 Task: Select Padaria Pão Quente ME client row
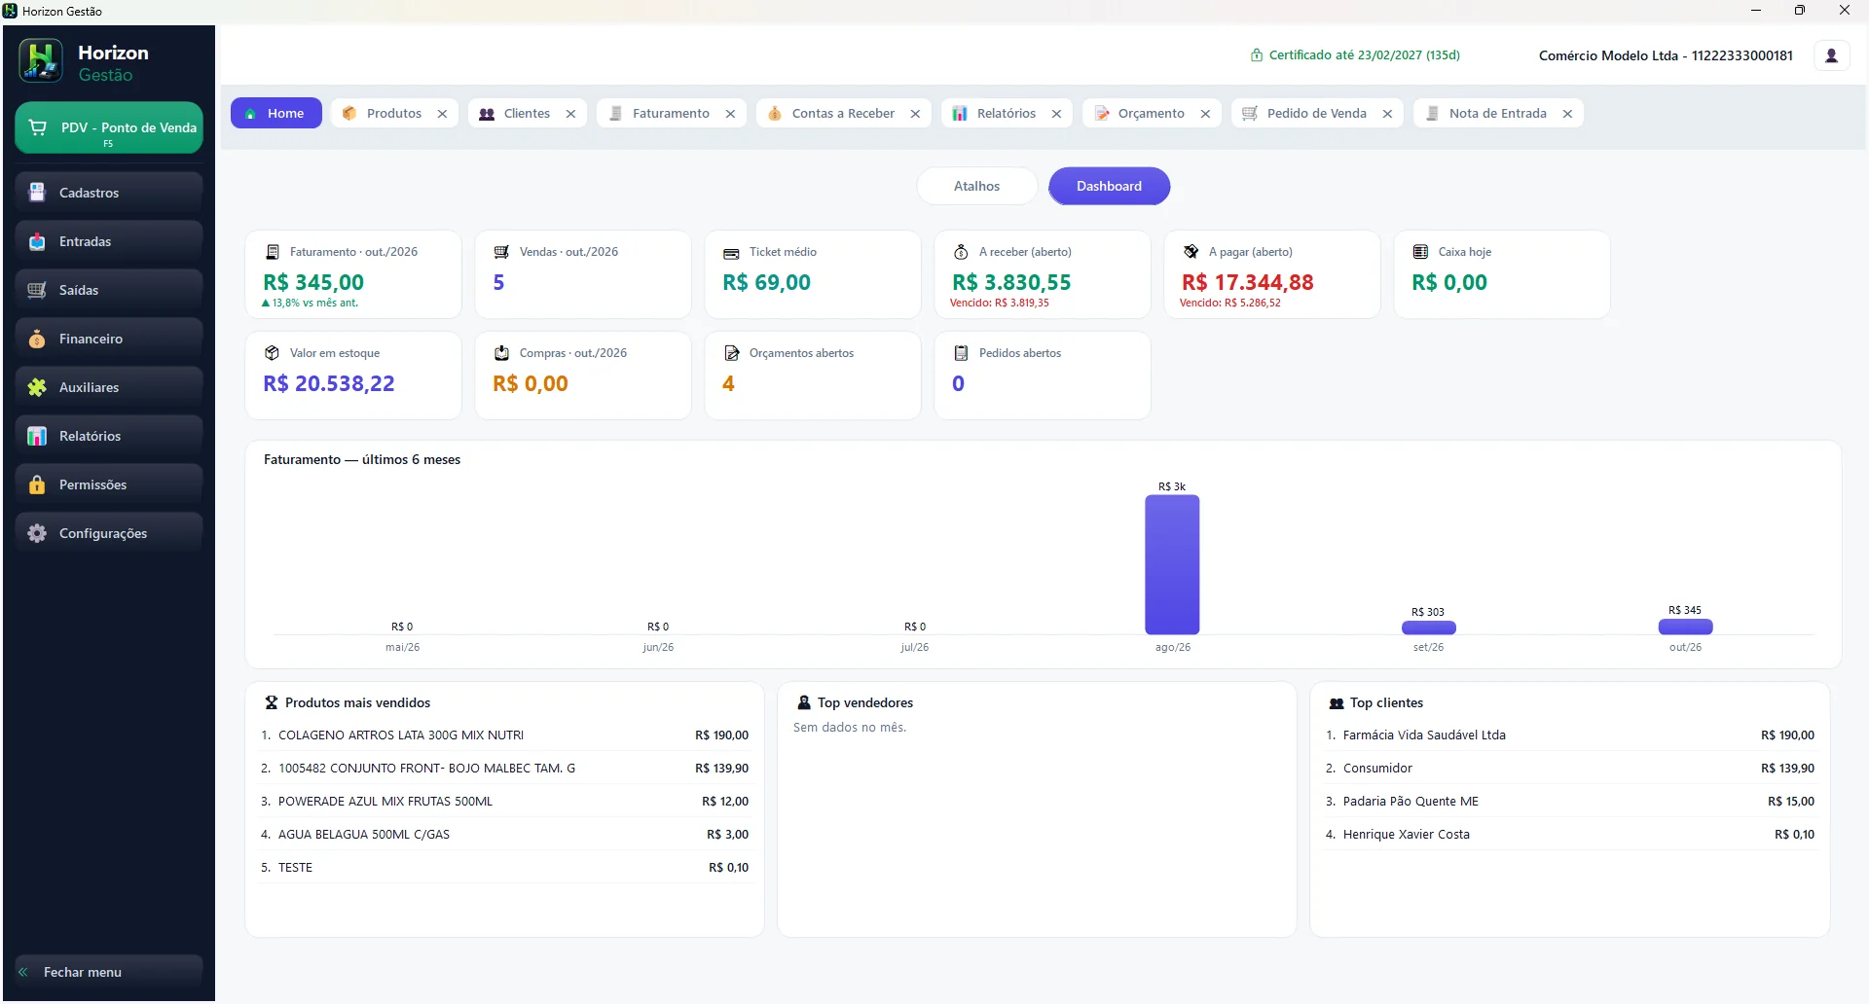pos(1569,802)
